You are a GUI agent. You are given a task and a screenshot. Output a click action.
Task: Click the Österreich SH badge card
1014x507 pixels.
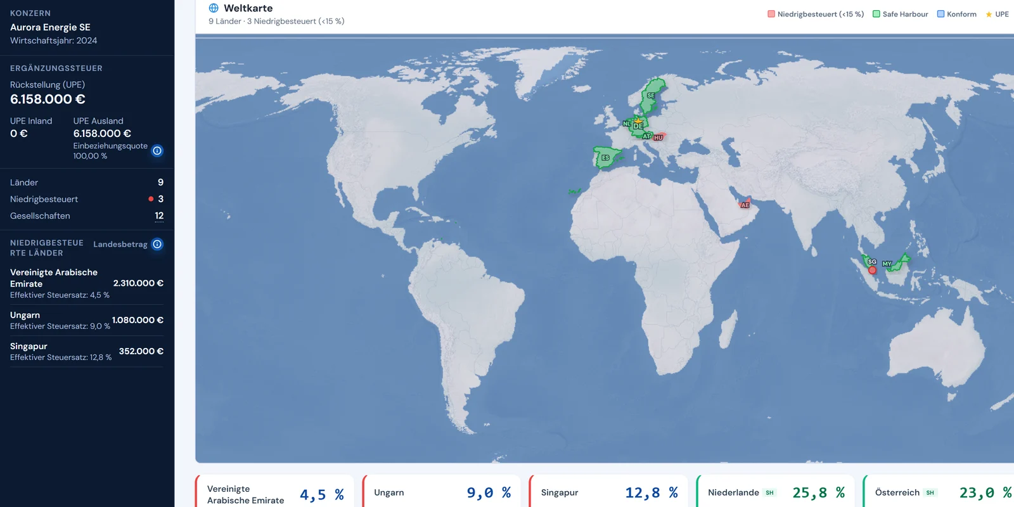pyautogui.click(x=939, y=491)
